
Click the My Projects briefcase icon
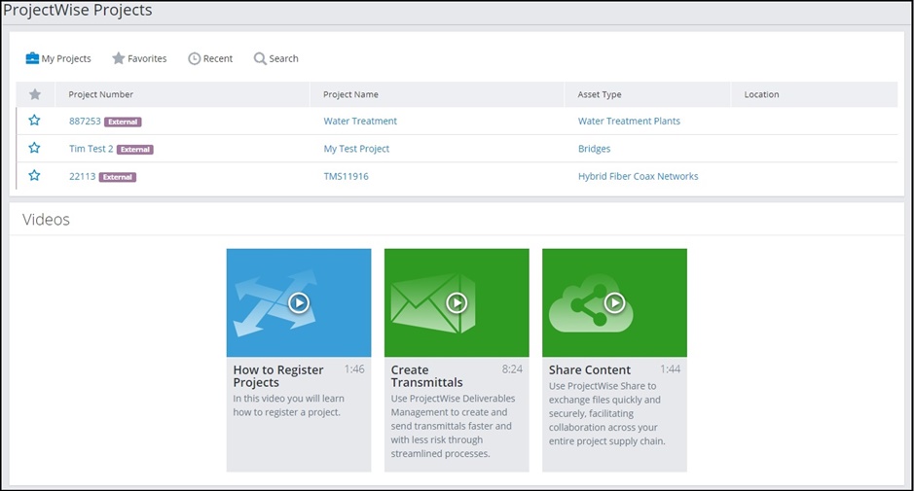[x=32, y=58]
